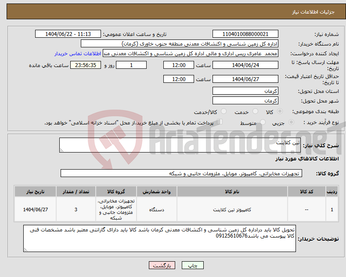Click the table date cell 1404/06/27

click(35, 210)
